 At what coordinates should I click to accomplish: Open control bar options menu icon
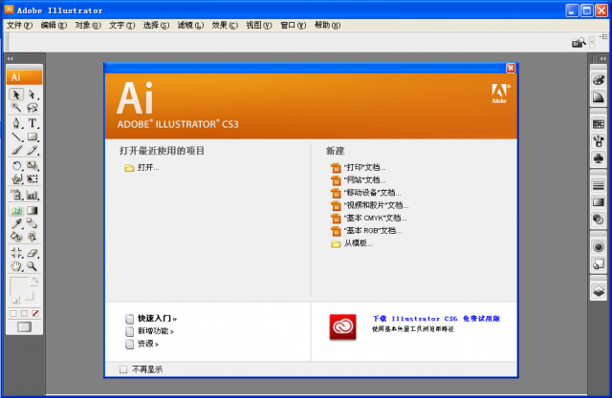(604, 36)
